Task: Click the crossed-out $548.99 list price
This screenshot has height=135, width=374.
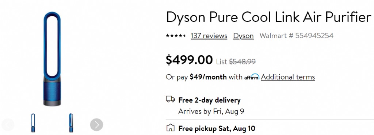Action: [x=243, y=61]
